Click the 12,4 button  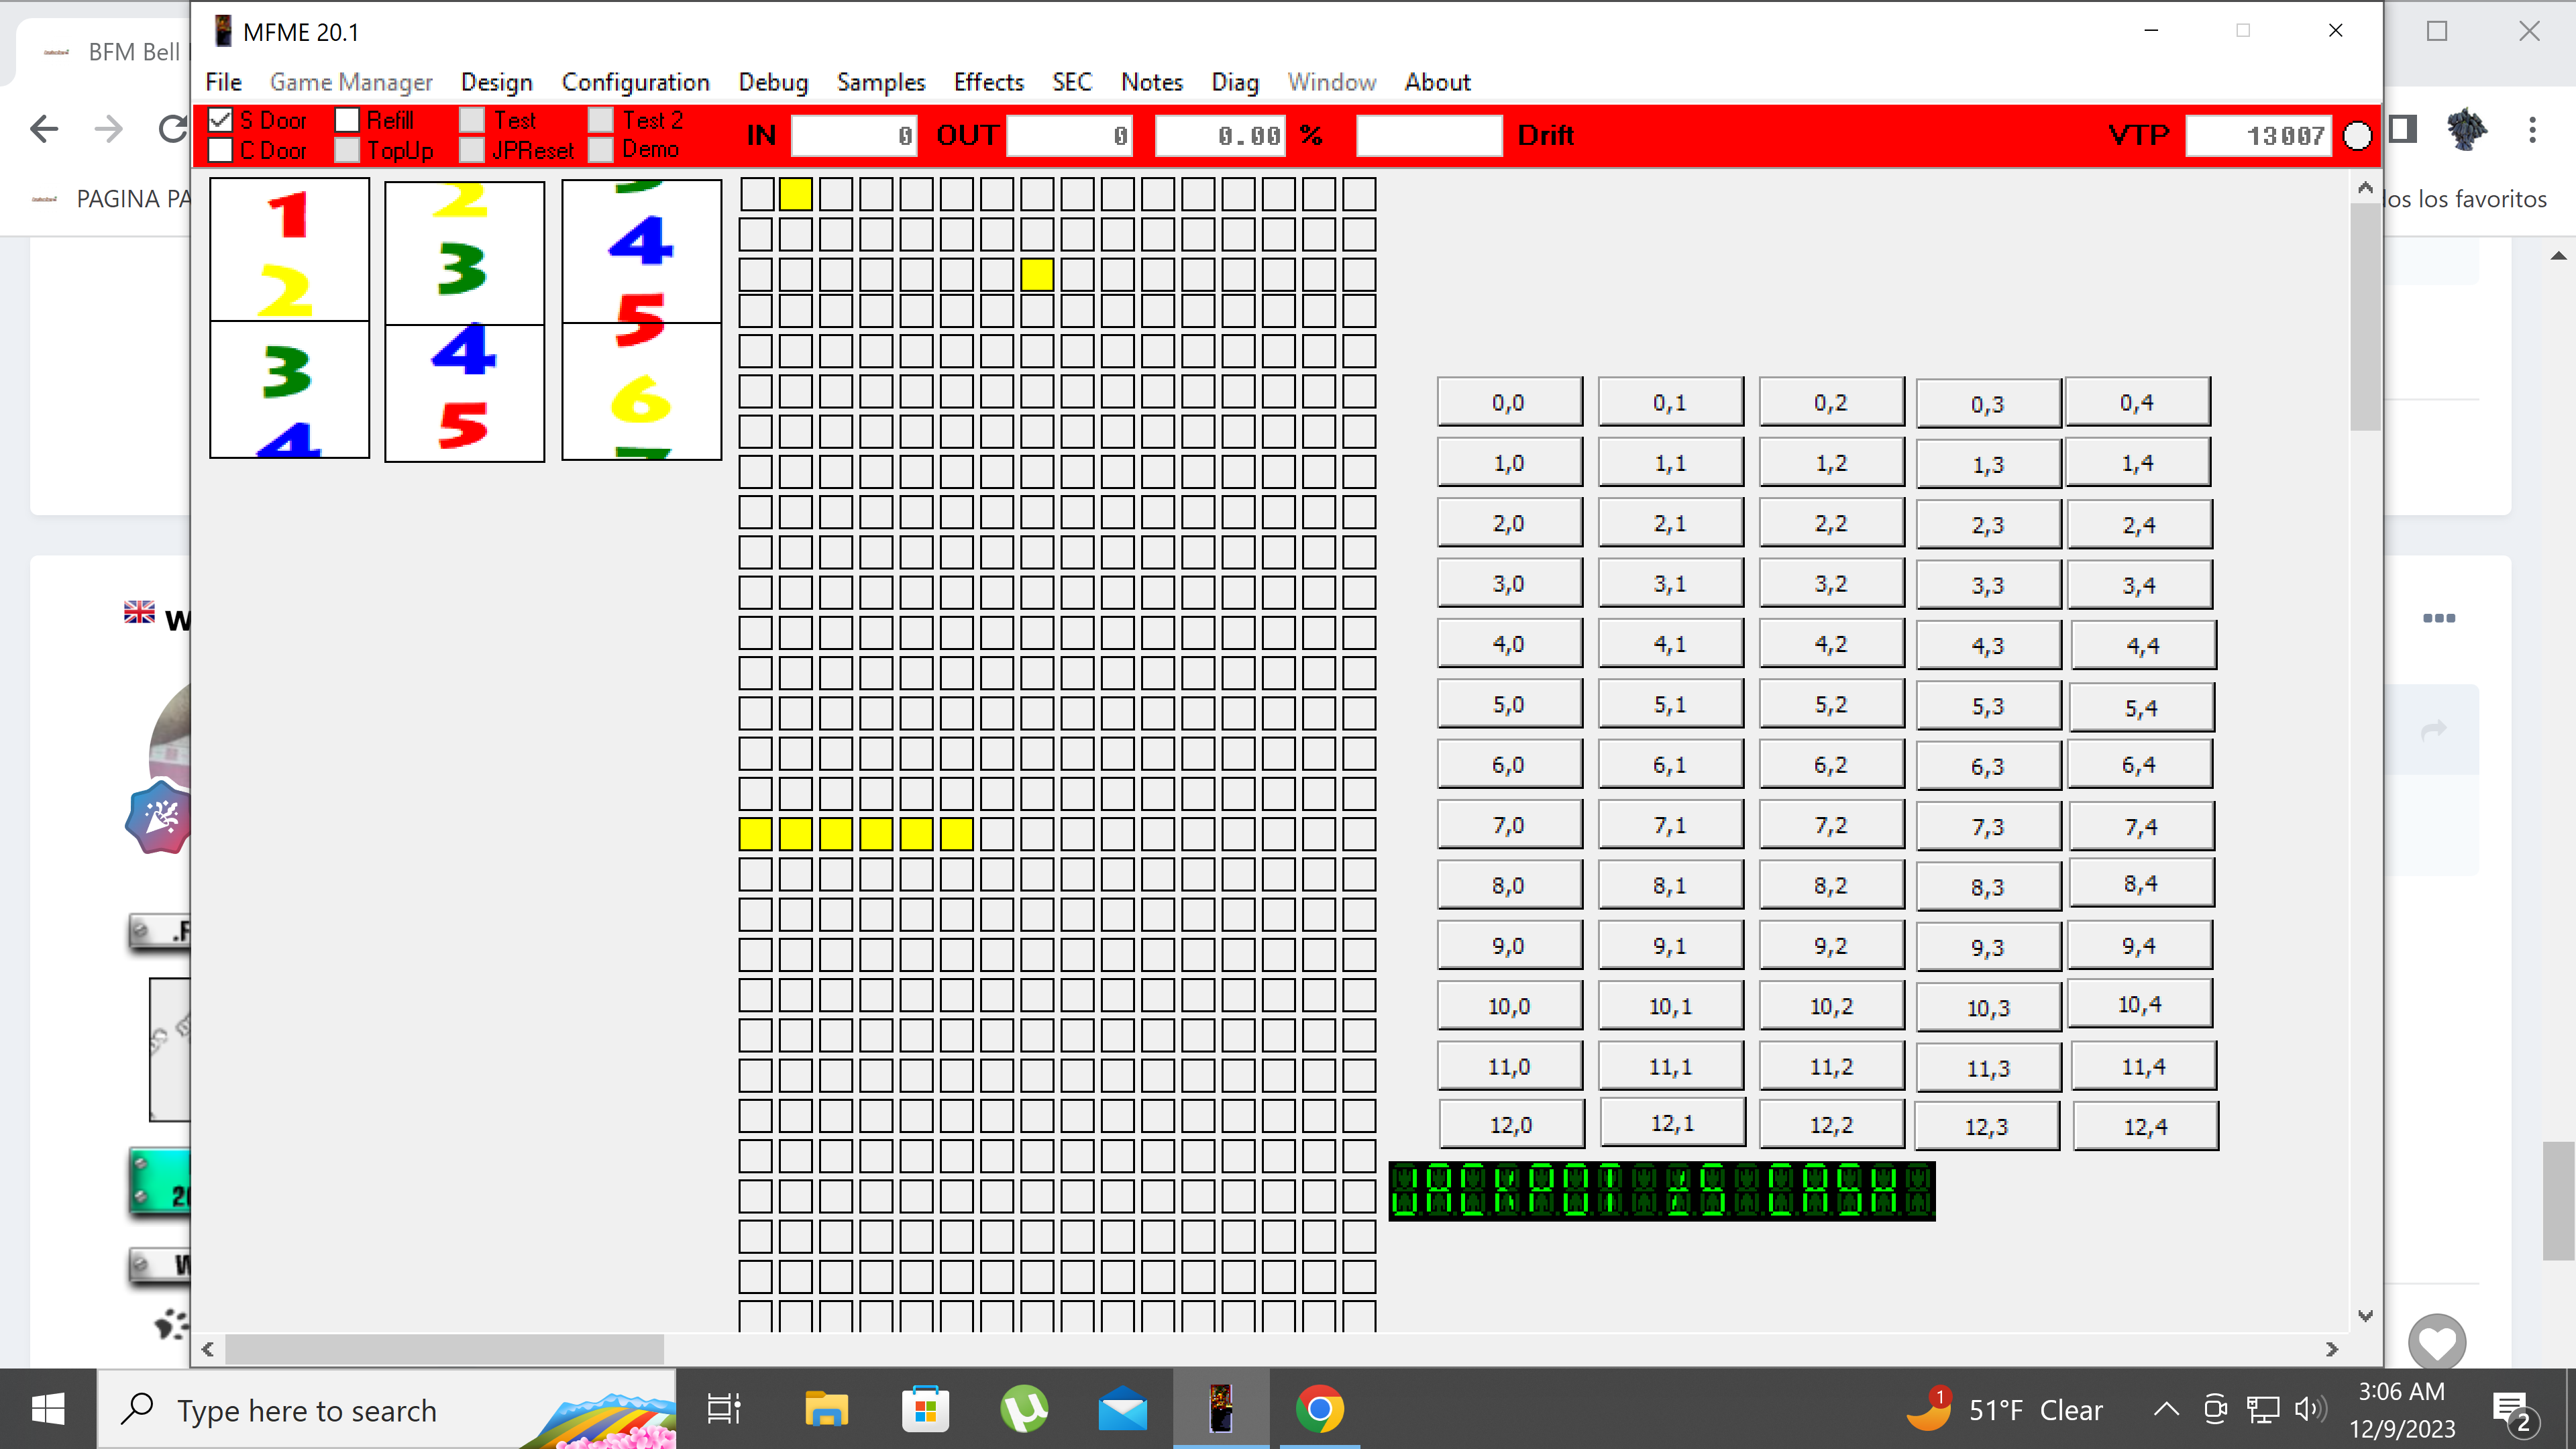[x=2145, y=1127]
